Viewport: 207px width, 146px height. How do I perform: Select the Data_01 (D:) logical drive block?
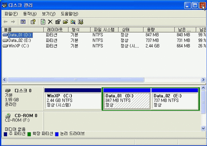(127, 99)
